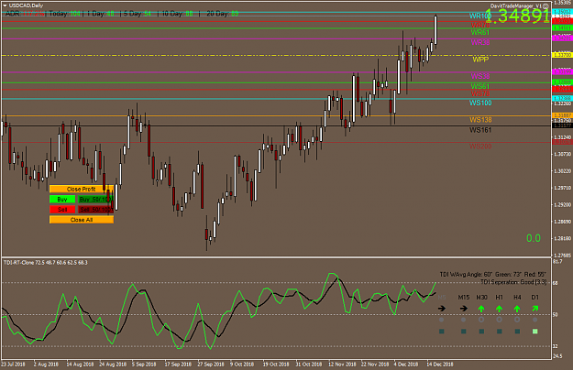Click the TDI Seperation Good text
Image resolution: width=573 pixels, height=370 pixels.
513,282
